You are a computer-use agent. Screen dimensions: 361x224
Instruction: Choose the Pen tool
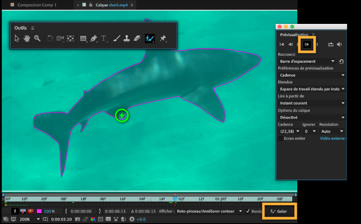[x=94, y=38]
